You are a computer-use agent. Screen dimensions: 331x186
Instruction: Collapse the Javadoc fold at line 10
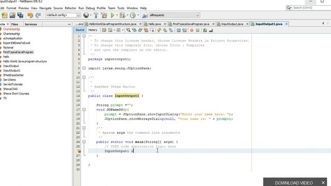84,78
